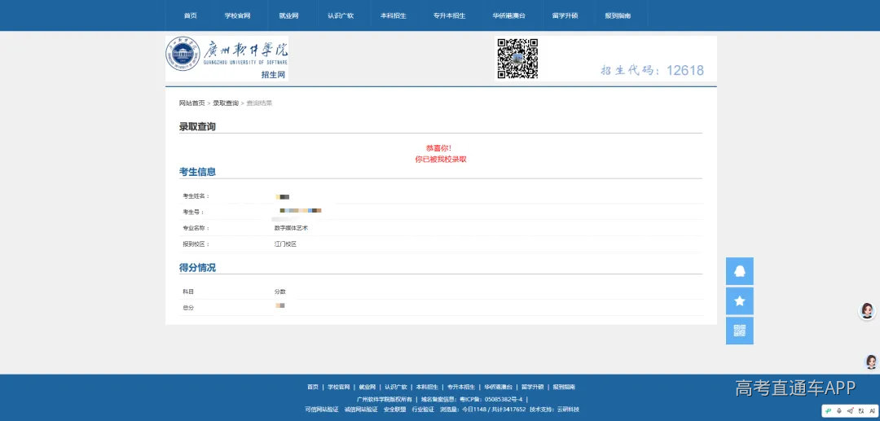Screen dimensions: 880x421
Task: Click the footer 报到指南 link
Action: pyautogui.click(x=564, y=387)
